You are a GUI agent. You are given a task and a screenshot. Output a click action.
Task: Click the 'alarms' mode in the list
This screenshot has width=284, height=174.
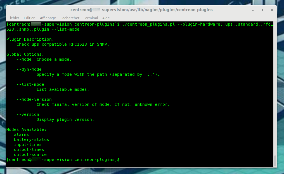point(22,134)
